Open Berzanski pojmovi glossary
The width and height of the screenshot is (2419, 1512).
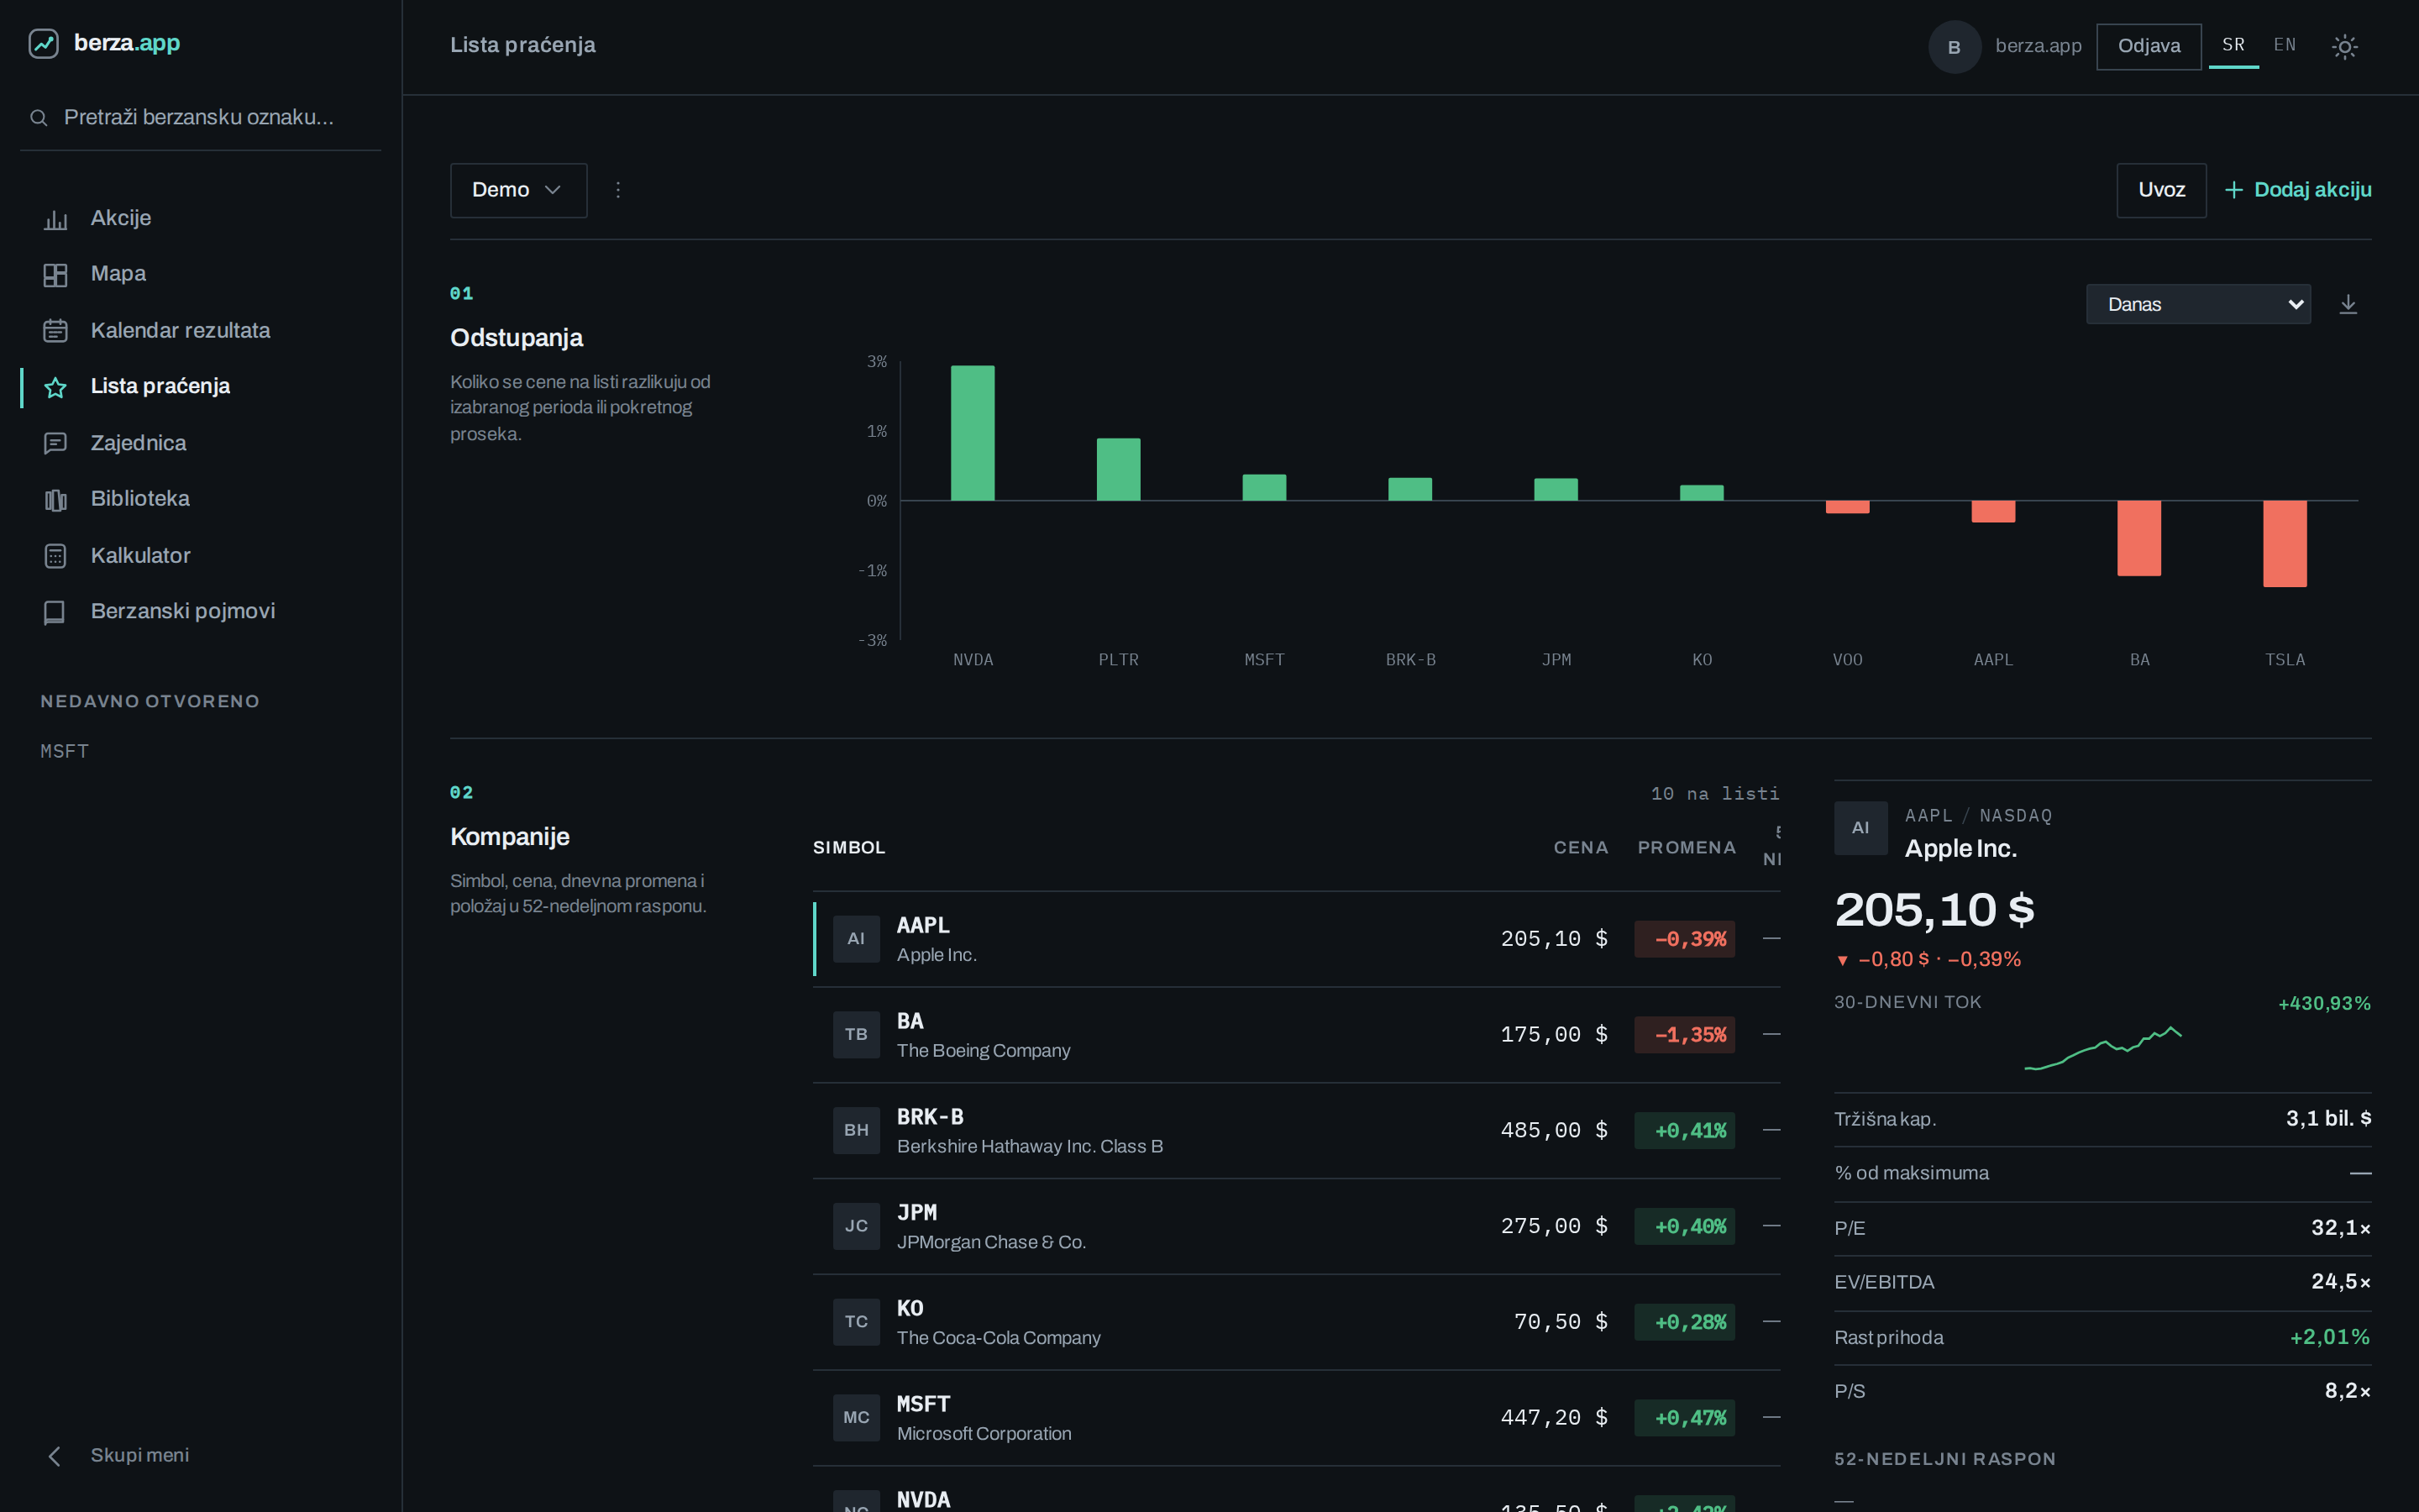[x=183, y=611]
